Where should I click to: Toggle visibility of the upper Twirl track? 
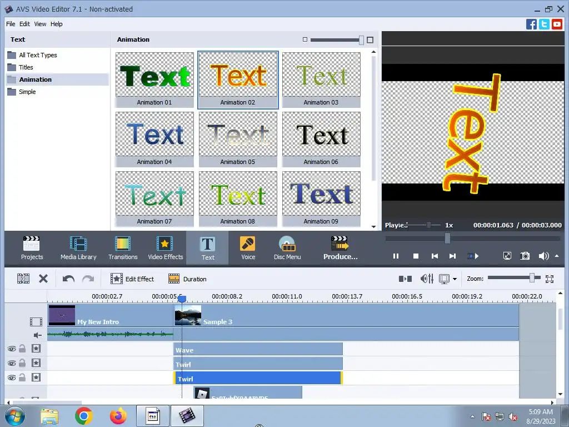point(12,364)
